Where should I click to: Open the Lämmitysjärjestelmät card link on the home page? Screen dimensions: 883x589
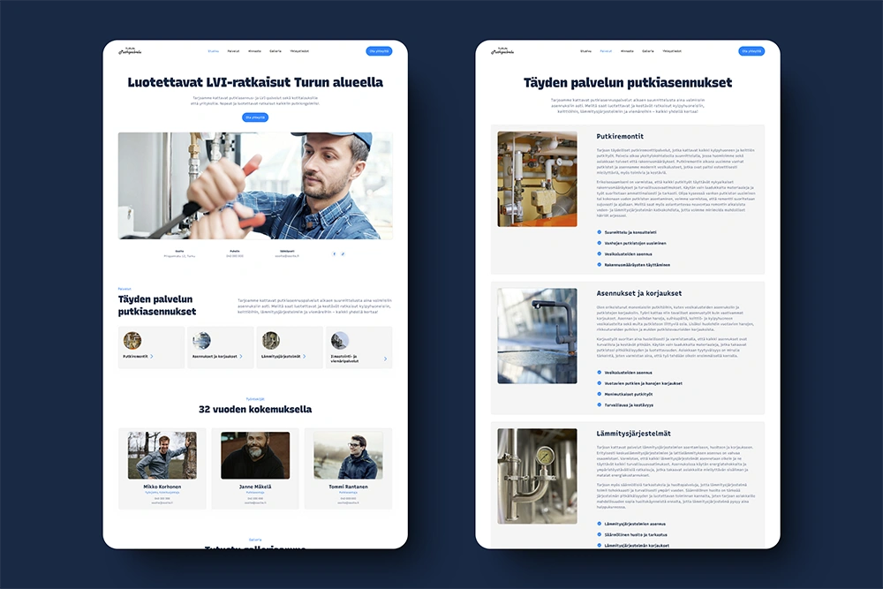pos(290,347)
